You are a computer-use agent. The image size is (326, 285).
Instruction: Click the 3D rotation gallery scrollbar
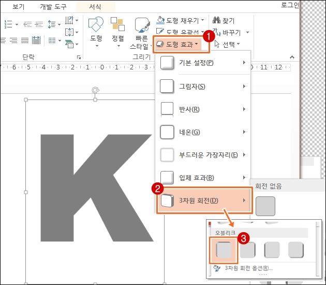tap(318, 249)
